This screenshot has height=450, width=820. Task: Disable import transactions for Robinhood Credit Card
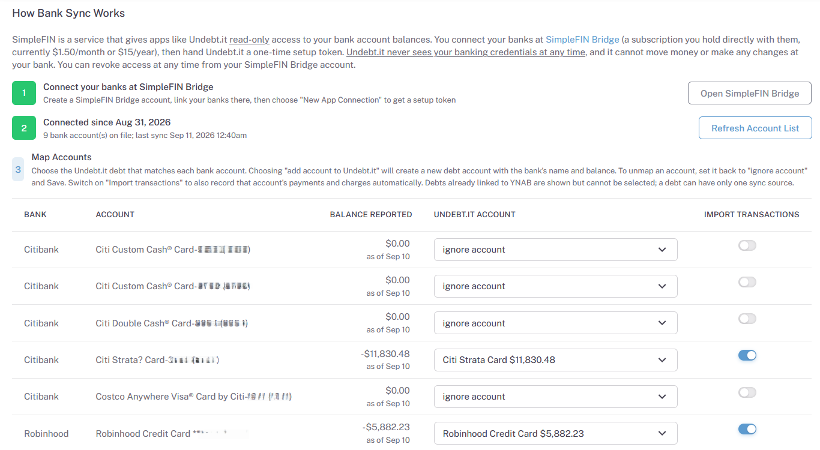(x=747, y=429)
